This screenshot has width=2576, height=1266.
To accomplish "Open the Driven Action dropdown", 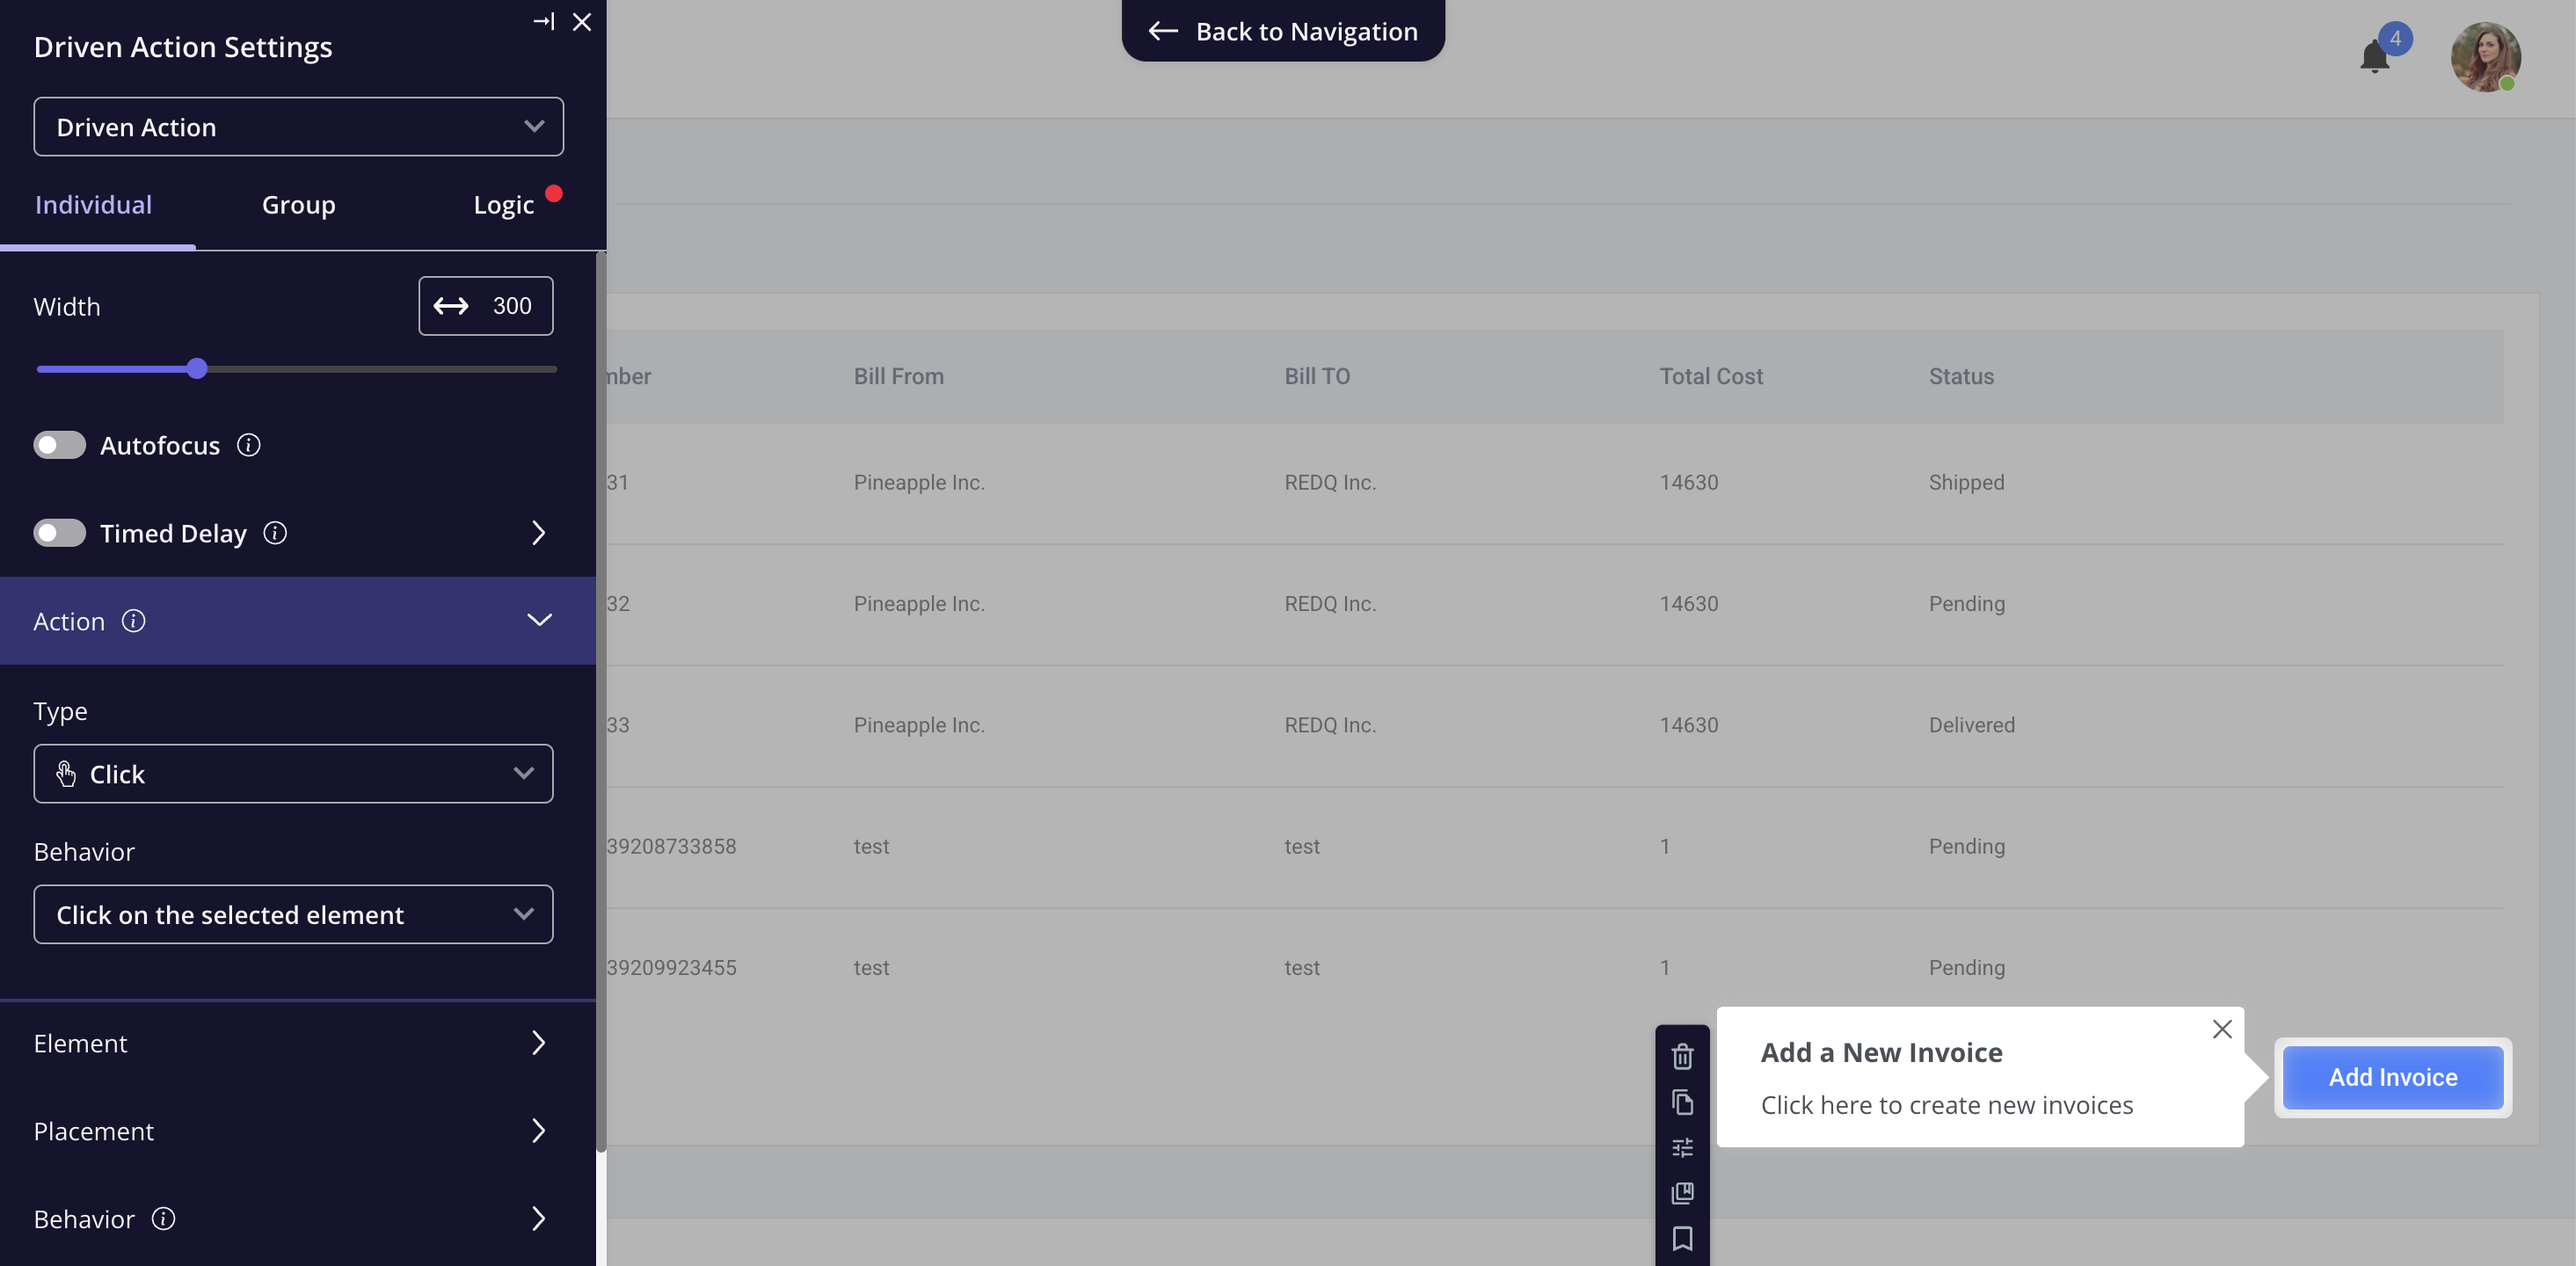I will (298, 126).
